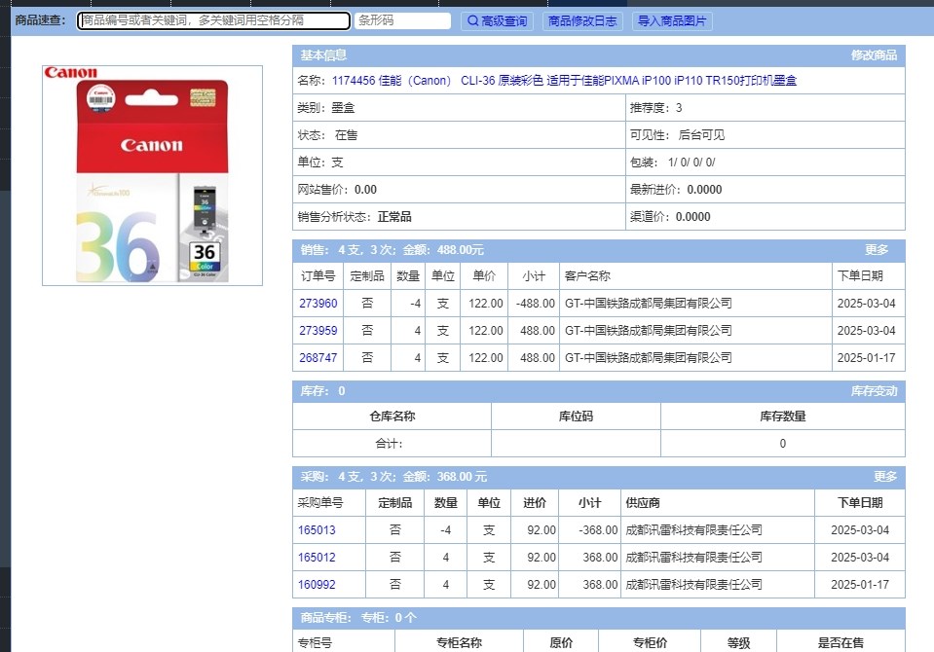The width and height of the screenshot is (934, 652).
Task: Click the 进价 column header
Action: point(535,503)
